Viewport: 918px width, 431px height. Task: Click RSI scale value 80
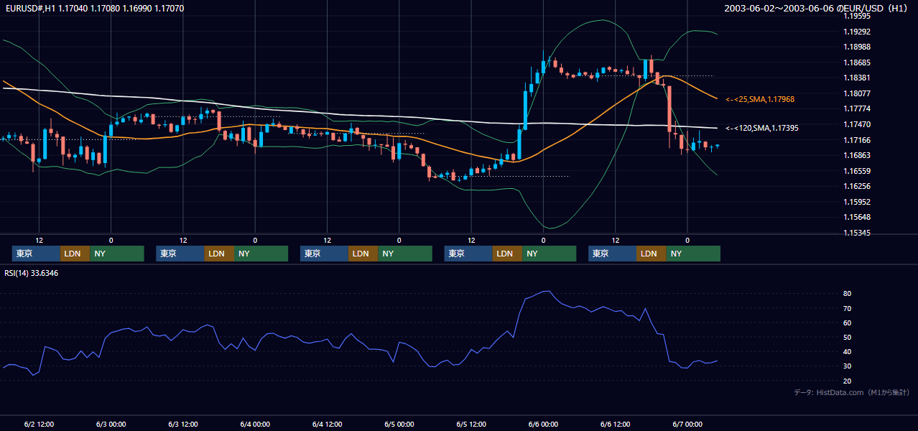(848, 294)
